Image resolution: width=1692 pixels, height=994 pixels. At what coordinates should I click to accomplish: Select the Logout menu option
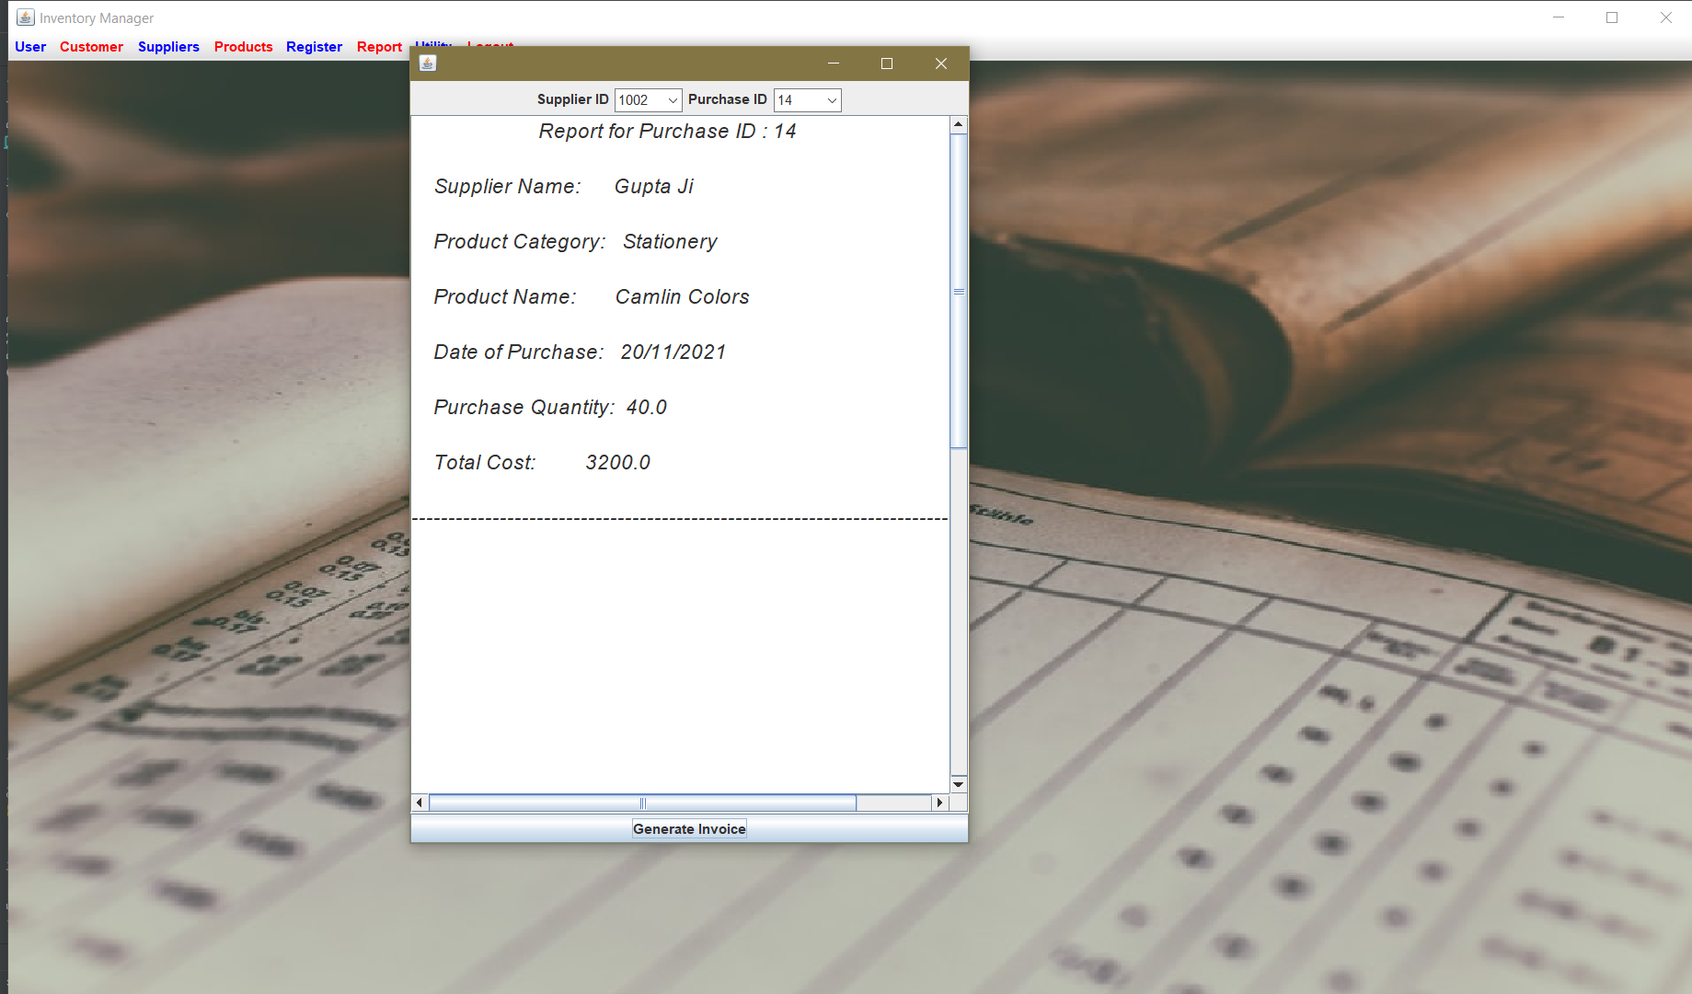490,46
